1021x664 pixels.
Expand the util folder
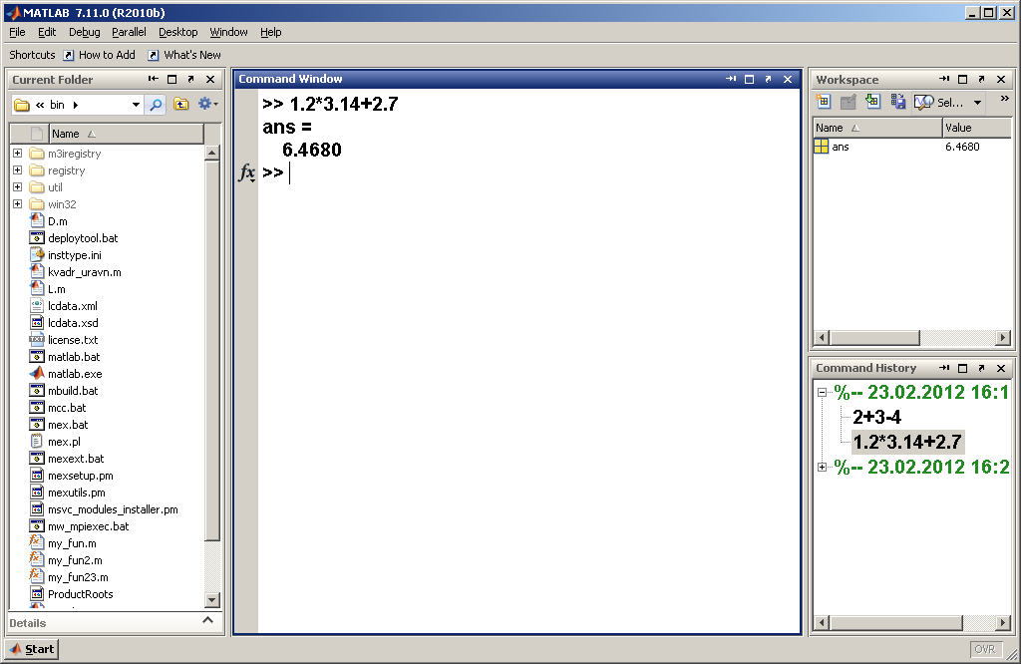click(18, 187)
